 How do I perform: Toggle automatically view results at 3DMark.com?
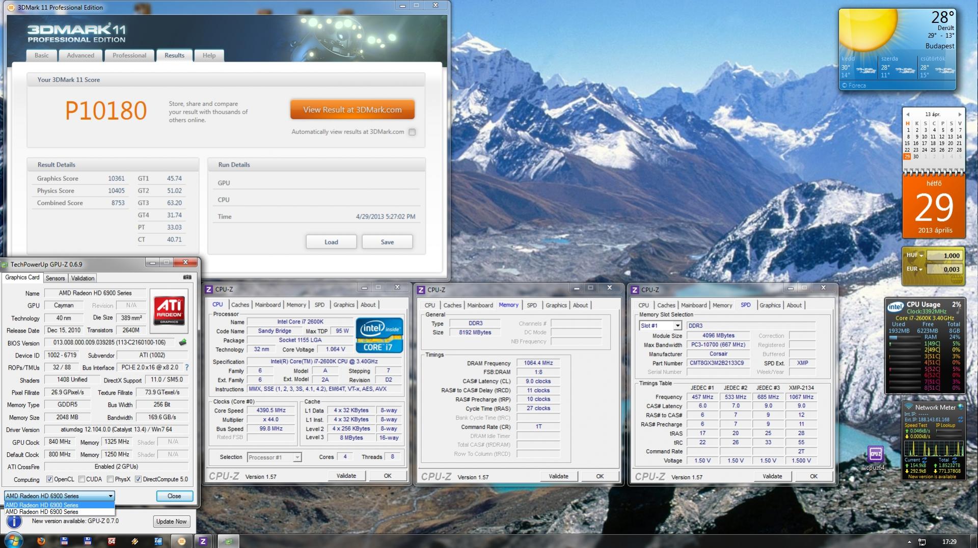(412, 132)
